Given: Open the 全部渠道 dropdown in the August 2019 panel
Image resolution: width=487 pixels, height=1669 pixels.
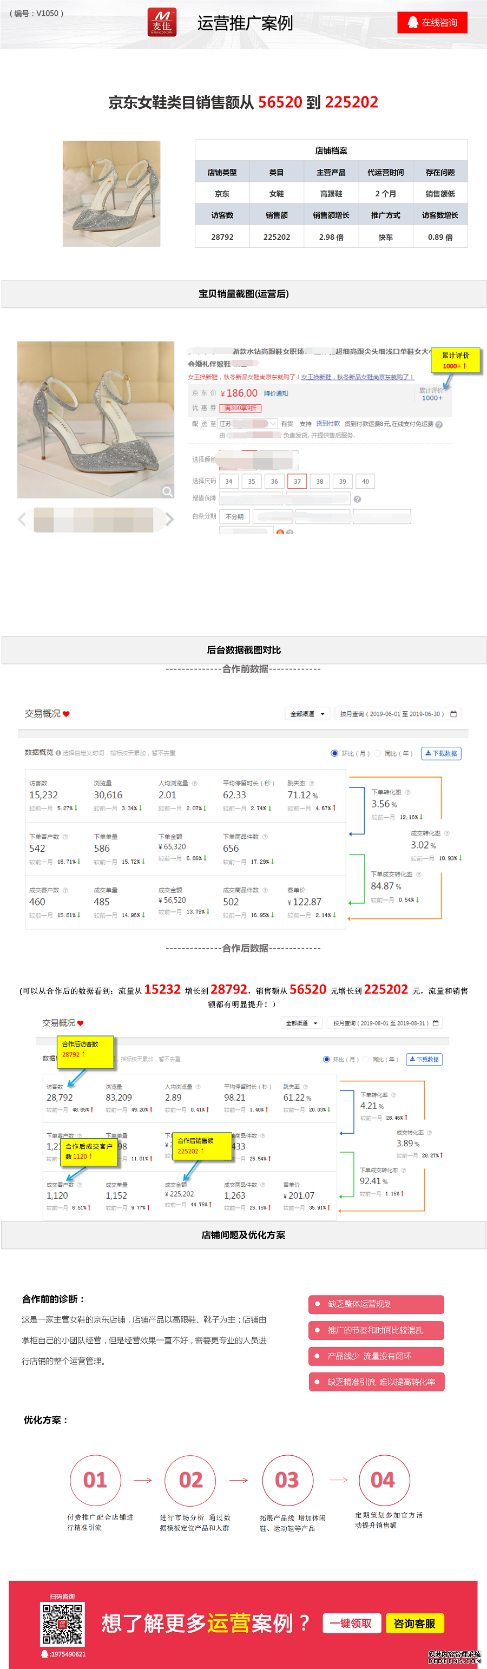Looking at the screenshot, I should click(x=302, y=1023).
